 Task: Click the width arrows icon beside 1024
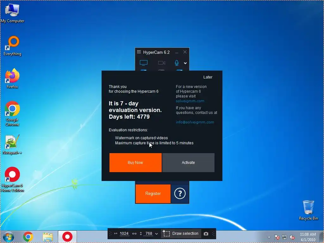point(116,234)
